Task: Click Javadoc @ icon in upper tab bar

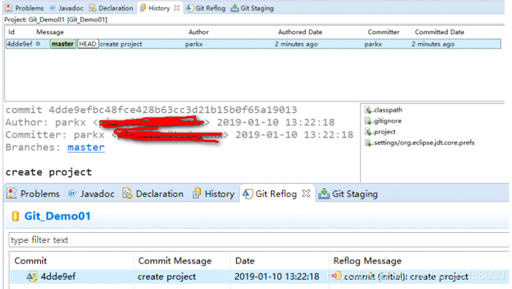Action: tap(53, 8)
